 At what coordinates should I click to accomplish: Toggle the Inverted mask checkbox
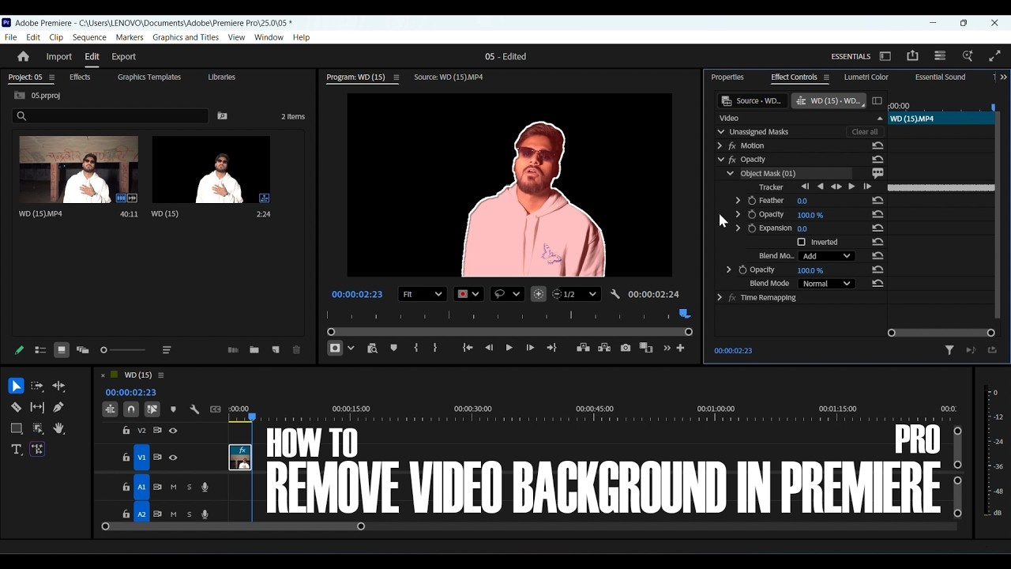click(x=802, y=242)
